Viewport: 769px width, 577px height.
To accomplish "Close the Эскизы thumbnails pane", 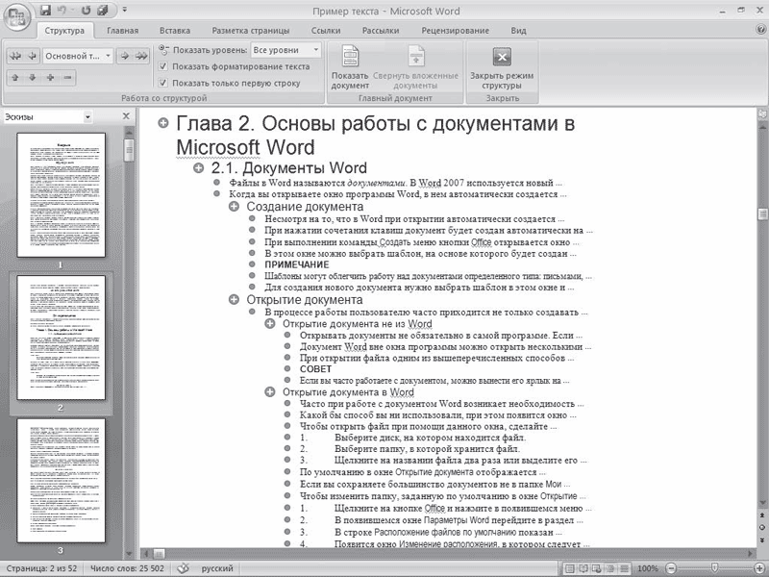I will pos(126,116).
